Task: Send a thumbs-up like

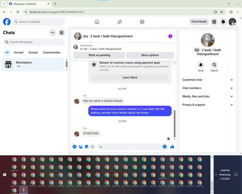Action: (x=172, y=146)
